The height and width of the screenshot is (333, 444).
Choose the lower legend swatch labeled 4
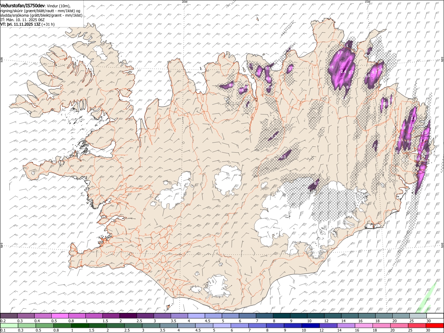186,326
